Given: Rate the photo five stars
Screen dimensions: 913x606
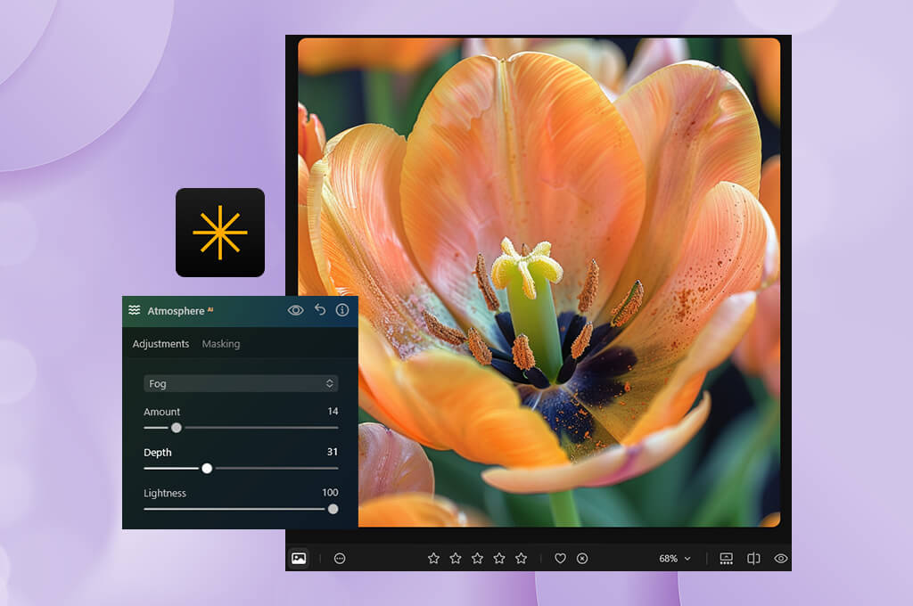Looking at the screenshot, I should (521, 558).
